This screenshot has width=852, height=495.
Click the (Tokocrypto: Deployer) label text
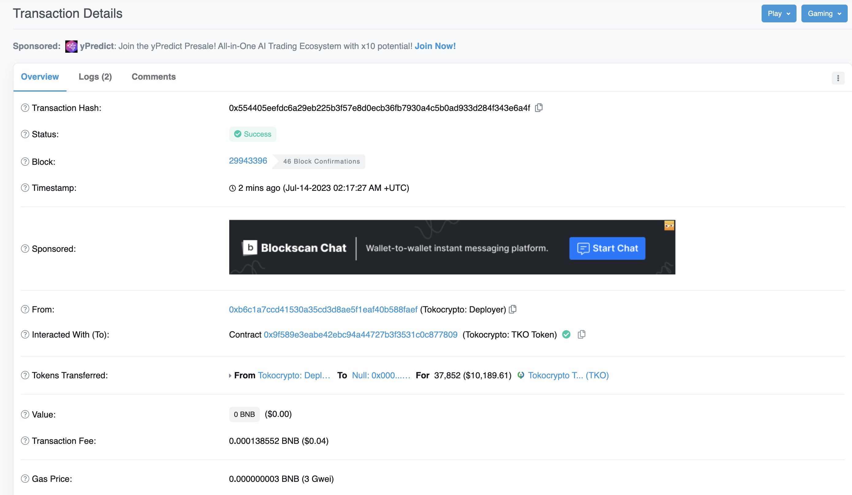click(463, 309)
